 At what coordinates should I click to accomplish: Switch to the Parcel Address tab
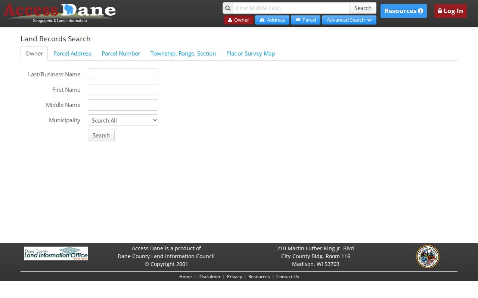[72, 54]
